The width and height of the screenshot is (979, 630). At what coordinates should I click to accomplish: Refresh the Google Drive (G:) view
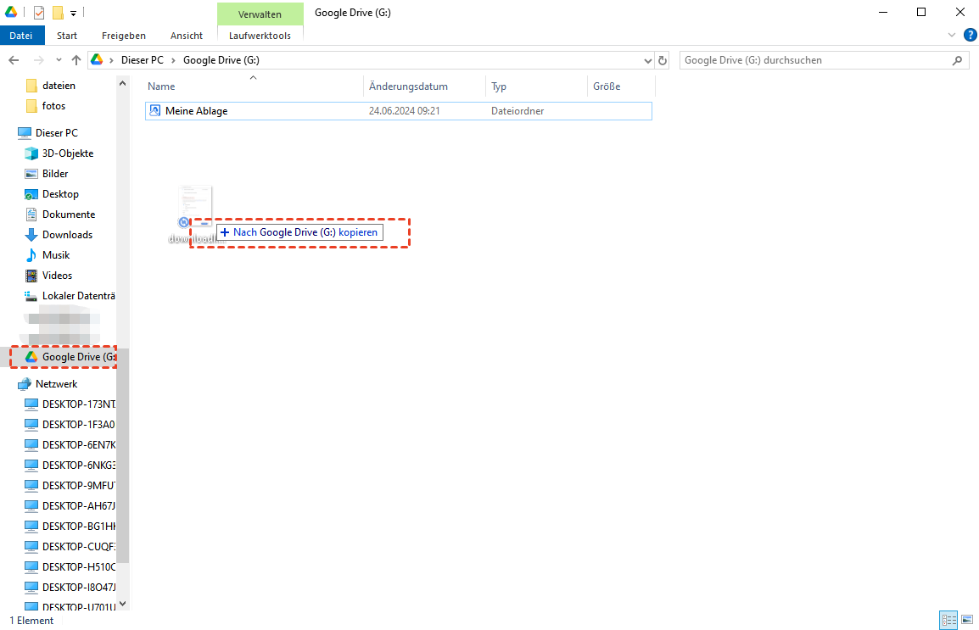[x=663, y=60]
